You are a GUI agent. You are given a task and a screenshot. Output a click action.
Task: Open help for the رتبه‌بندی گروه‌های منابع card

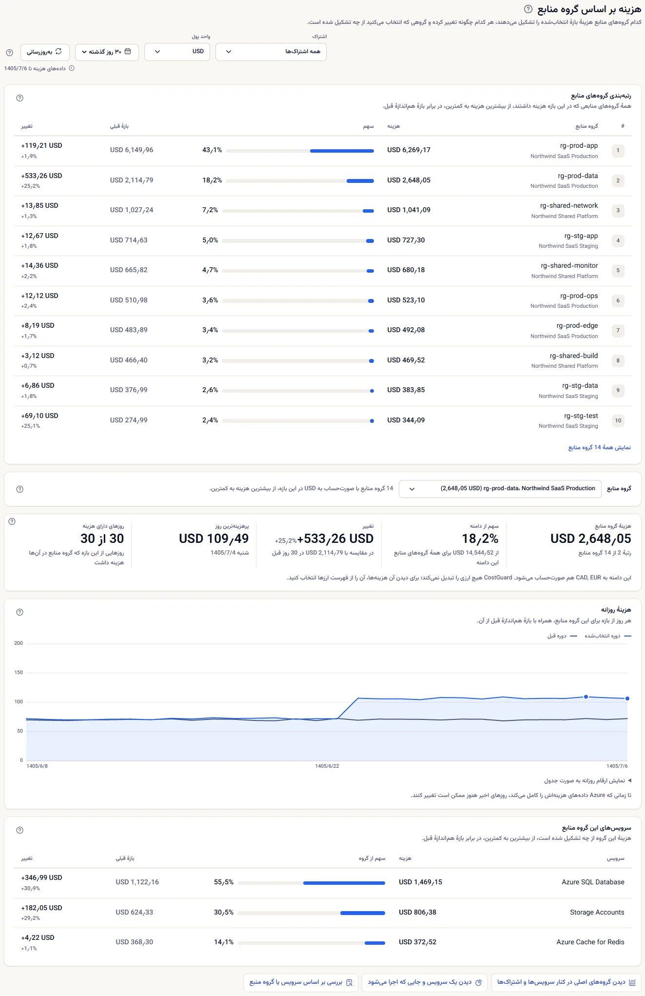[x=20, y=98]
